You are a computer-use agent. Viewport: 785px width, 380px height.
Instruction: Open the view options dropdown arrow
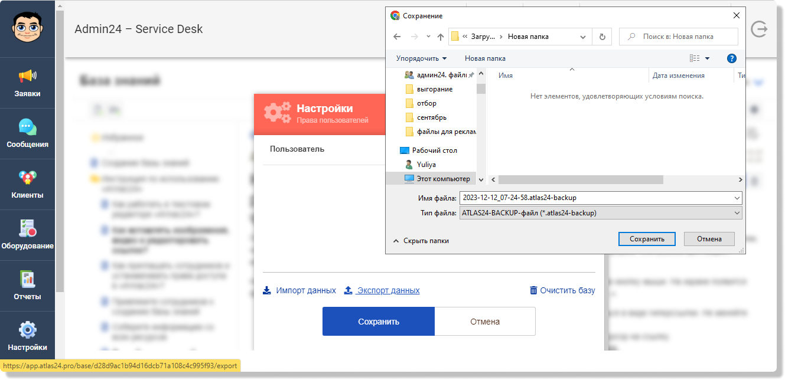[707, 58]
